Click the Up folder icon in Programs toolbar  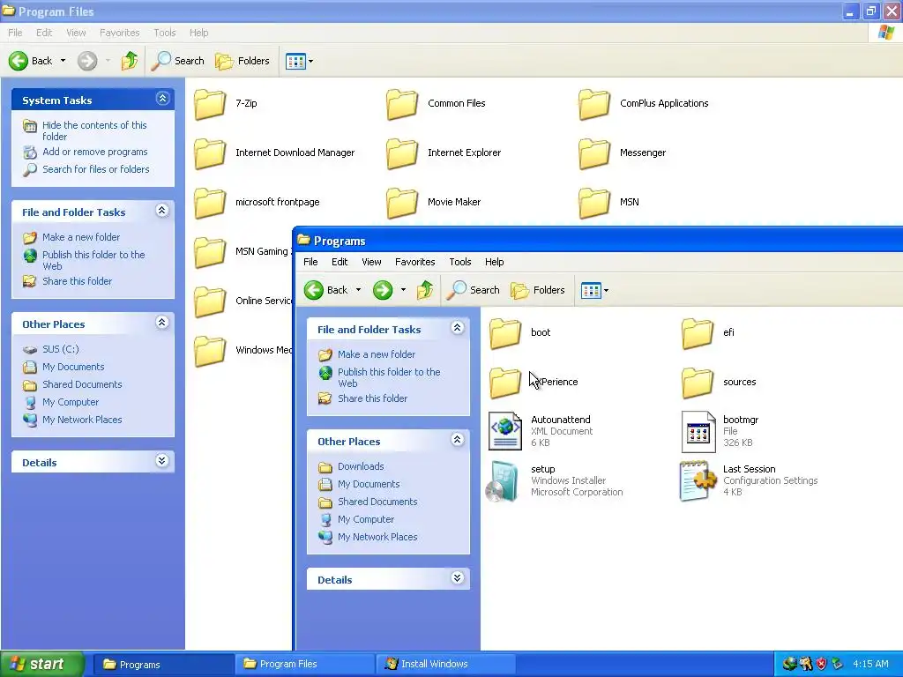click(x=426, y=290)
